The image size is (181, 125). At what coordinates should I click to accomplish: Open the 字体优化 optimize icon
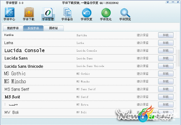tap(106, 14)
